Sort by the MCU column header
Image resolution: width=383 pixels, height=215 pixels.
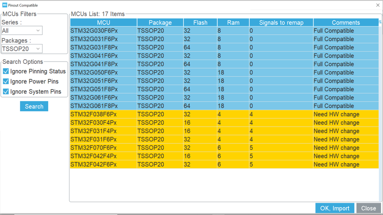[104, 23]
